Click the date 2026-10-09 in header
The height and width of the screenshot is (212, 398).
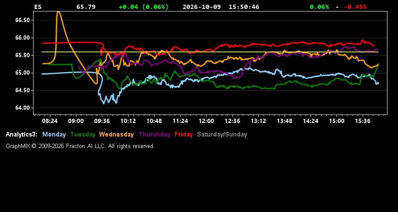tap(202, 7)
